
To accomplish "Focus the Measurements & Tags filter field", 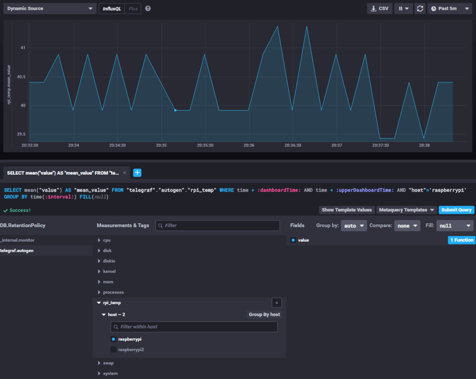I will pos(217,225).
